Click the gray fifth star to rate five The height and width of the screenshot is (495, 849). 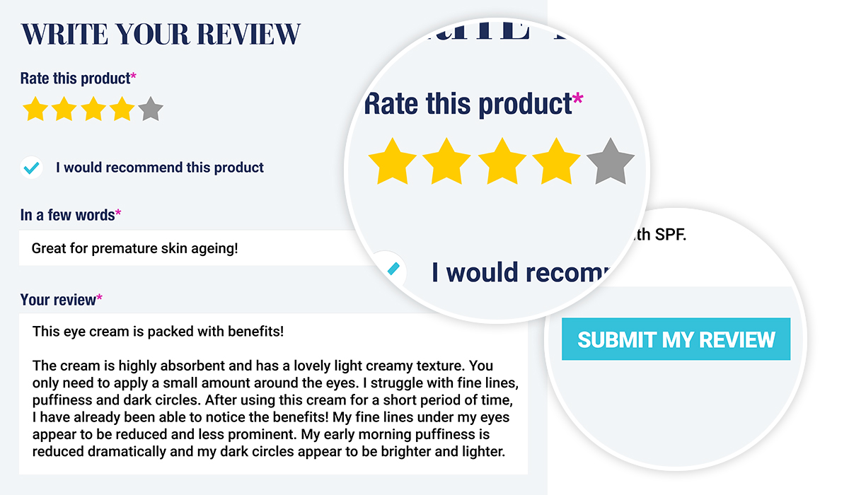[x=149, y=109]
